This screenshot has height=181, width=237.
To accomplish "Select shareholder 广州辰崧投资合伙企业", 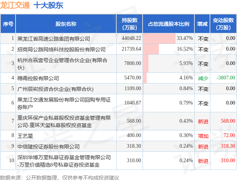I will coord(55,89).
